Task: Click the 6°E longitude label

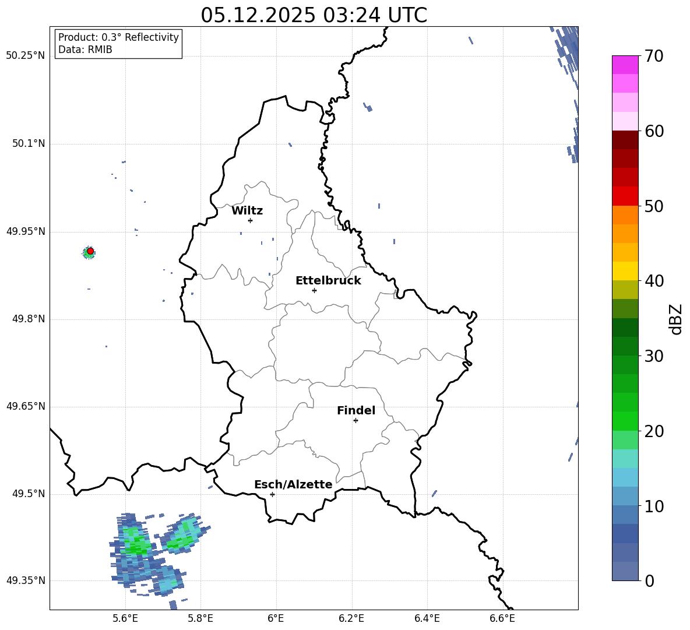Action: coord(276,618)
